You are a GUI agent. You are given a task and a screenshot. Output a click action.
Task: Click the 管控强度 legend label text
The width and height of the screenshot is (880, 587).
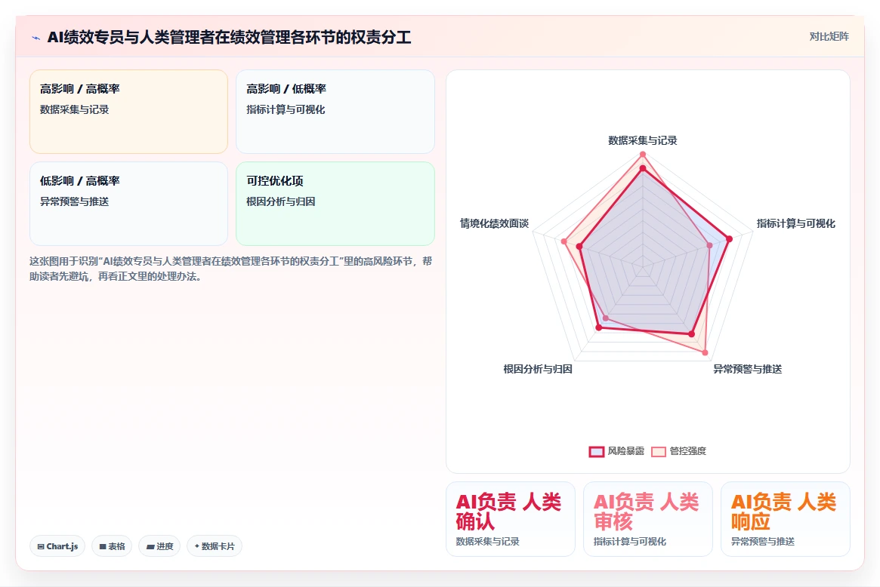point(688,451)
